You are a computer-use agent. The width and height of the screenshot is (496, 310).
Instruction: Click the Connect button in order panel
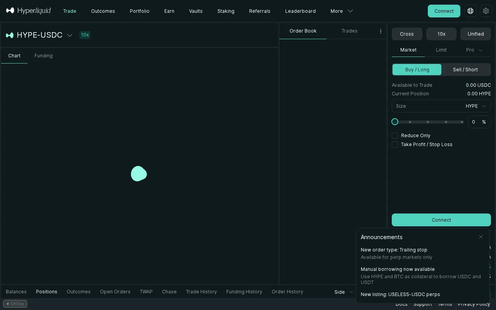point(441,220)
